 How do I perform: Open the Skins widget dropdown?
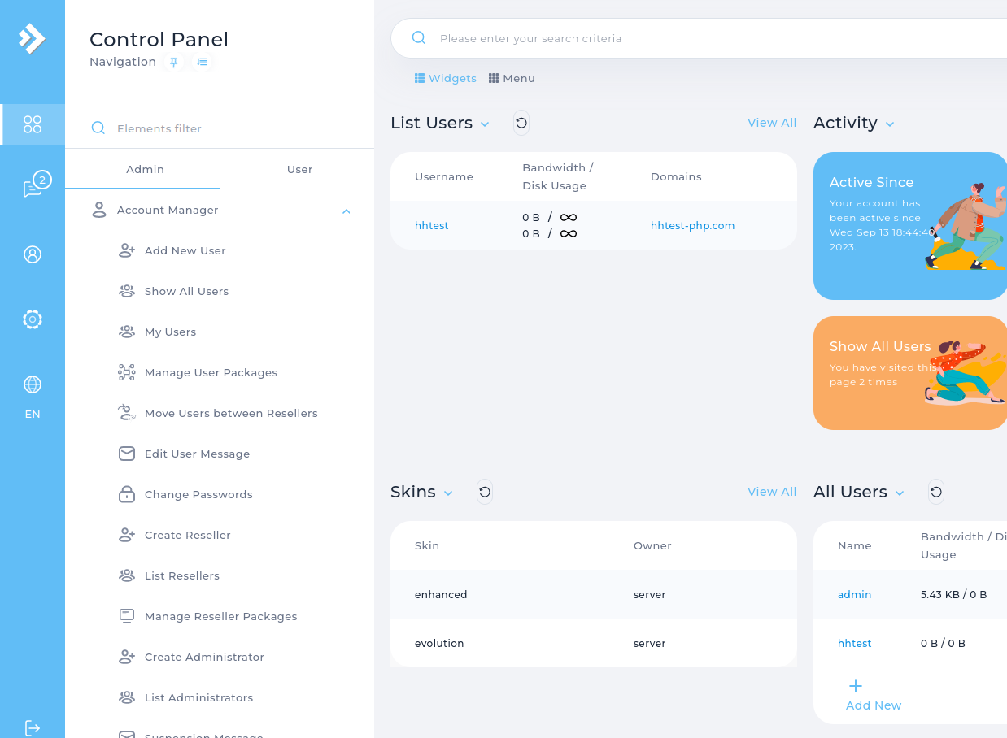coord(448,493)
